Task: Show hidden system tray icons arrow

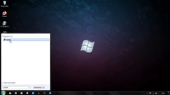Action: [x=147, y=93]
